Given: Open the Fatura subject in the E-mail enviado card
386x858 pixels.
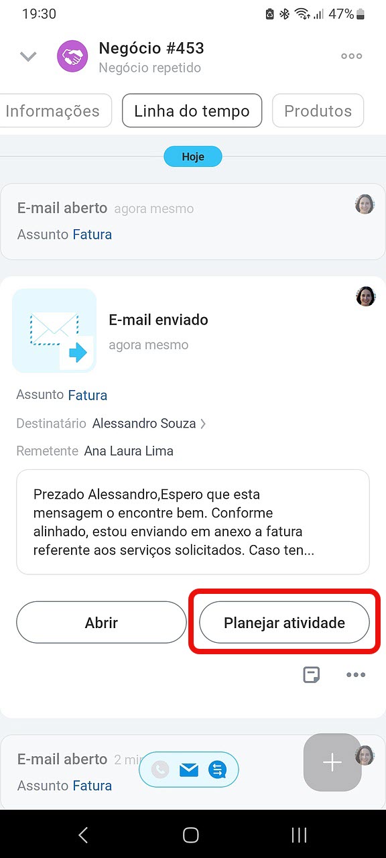Looking at the screenshot, I should pos(88,395).
